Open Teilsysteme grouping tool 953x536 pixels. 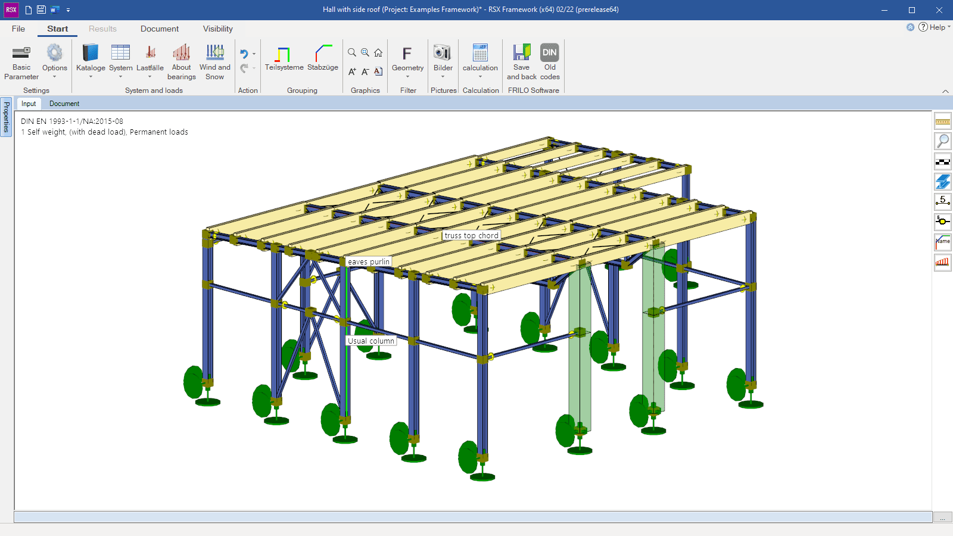[x=284, y=59]
